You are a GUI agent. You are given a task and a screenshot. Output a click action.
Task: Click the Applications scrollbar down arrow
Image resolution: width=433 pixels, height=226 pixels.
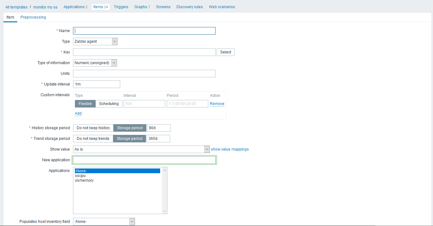click(164, 211)
